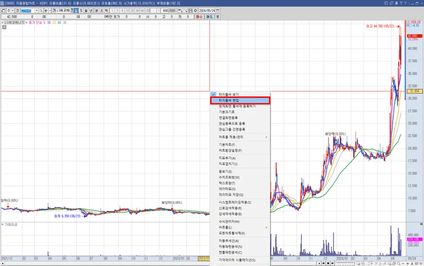This screenshot has width=424, height=266.
Task: Select 주 (weekly) period toggle
Action: tap(81, 11)
